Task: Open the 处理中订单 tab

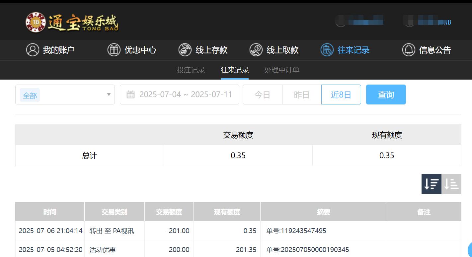Action: coord(281,70)
